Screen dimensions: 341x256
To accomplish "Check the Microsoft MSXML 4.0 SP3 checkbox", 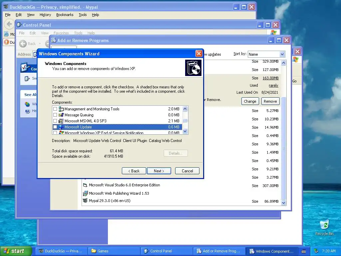I will tap(55, 121).
